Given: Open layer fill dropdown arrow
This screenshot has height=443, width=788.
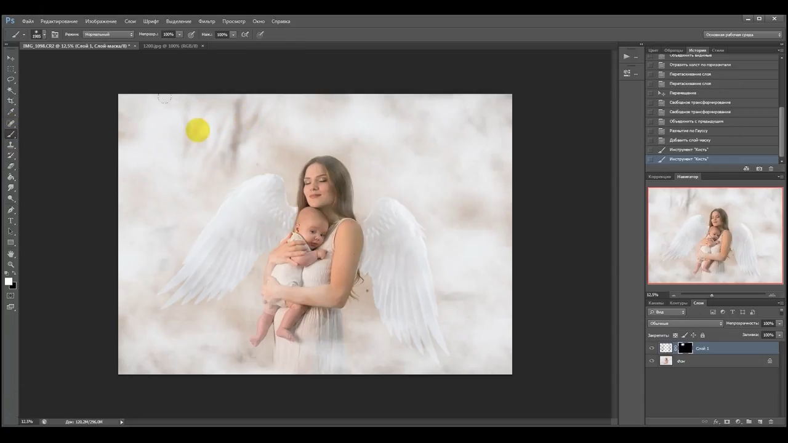Looking at the screenshot, I should (779, 335).
